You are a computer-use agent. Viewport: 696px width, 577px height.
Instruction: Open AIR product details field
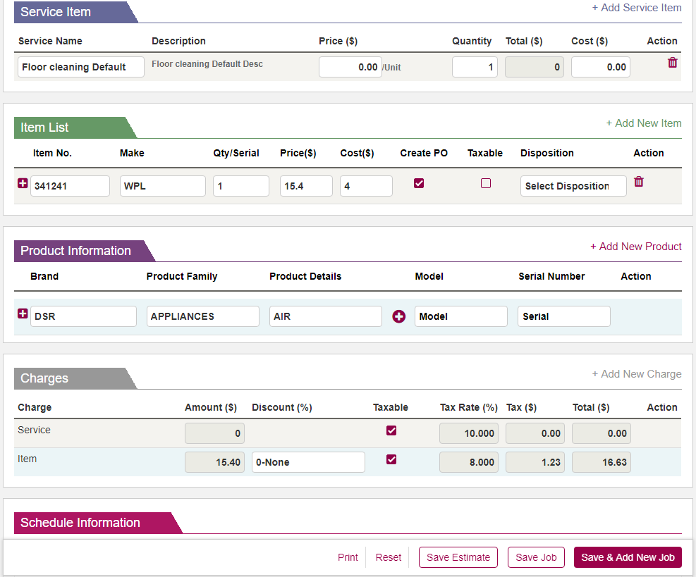coord(325,316)
